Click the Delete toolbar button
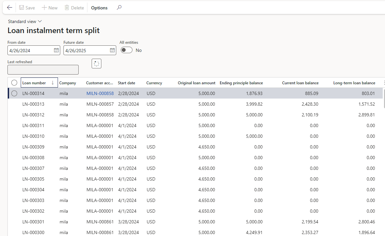 click(x=74, y=8)
